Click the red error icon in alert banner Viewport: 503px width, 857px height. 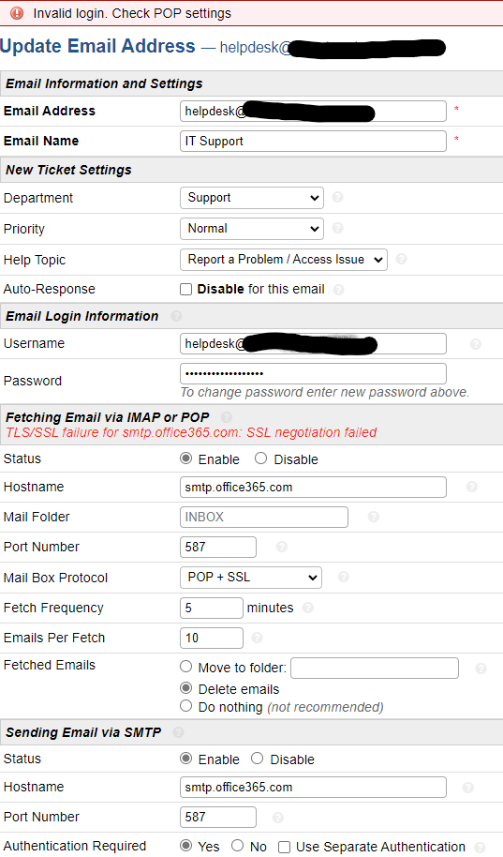[17, 12]
